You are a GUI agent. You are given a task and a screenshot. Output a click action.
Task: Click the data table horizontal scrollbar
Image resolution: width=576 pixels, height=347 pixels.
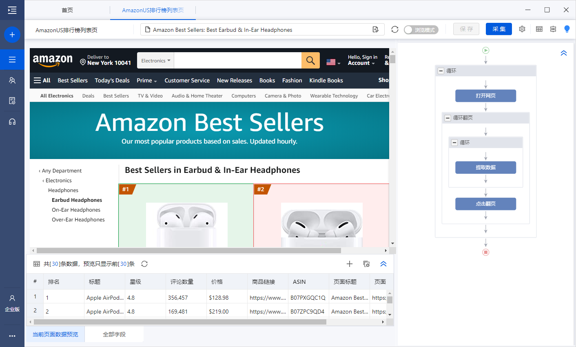[180, 322]
